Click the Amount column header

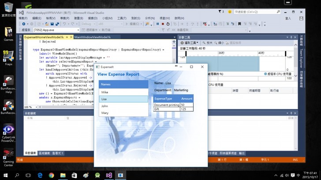[187, 99]
